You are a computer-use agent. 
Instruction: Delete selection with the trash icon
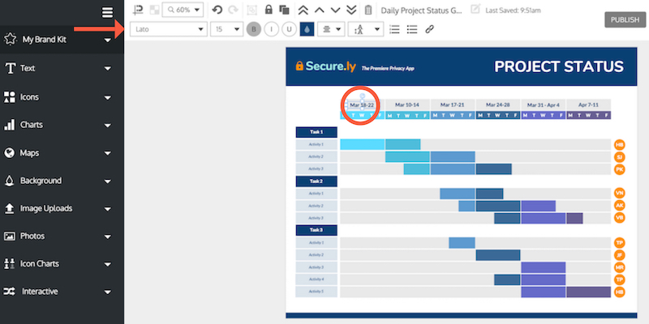click(368, 11)
